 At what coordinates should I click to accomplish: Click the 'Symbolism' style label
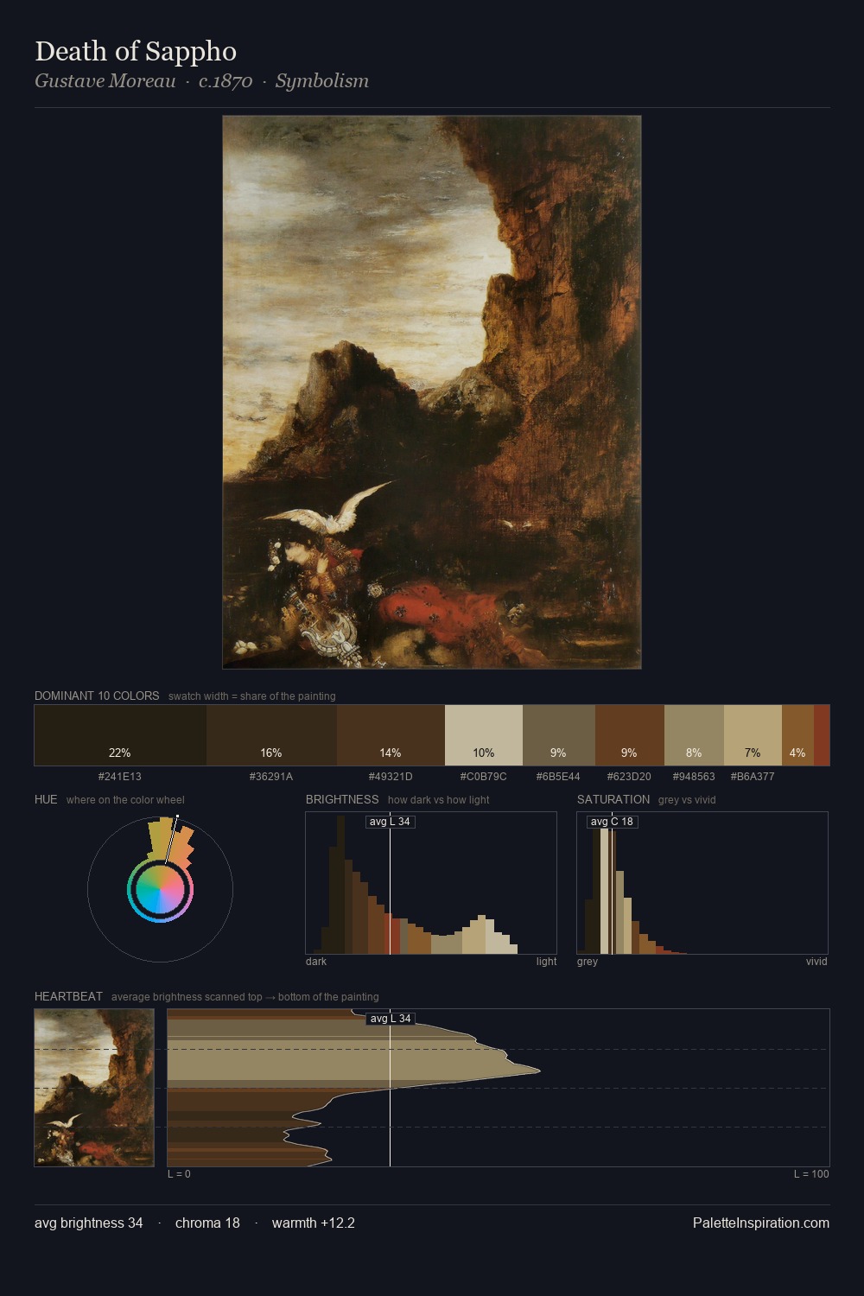click(322, 81)
